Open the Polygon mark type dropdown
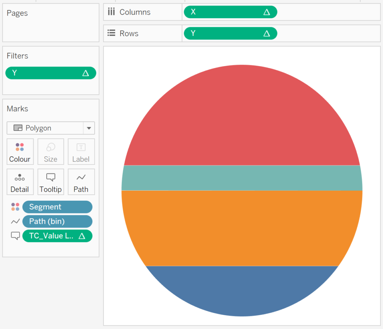 [89, 128]
